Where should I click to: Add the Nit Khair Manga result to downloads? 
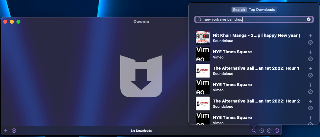click(310, 36)
